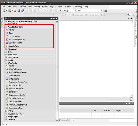Start debugging with the green play icon
The height and width of the screenshot is (126, 138).
tap(60, 11)
